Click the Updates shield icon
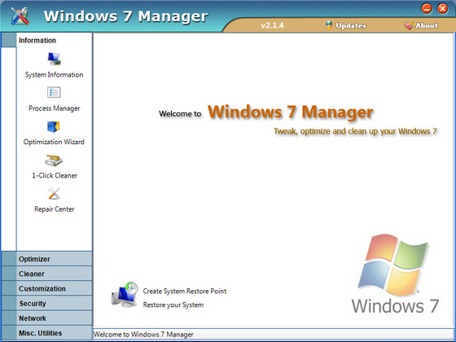 tap(329, 25)
